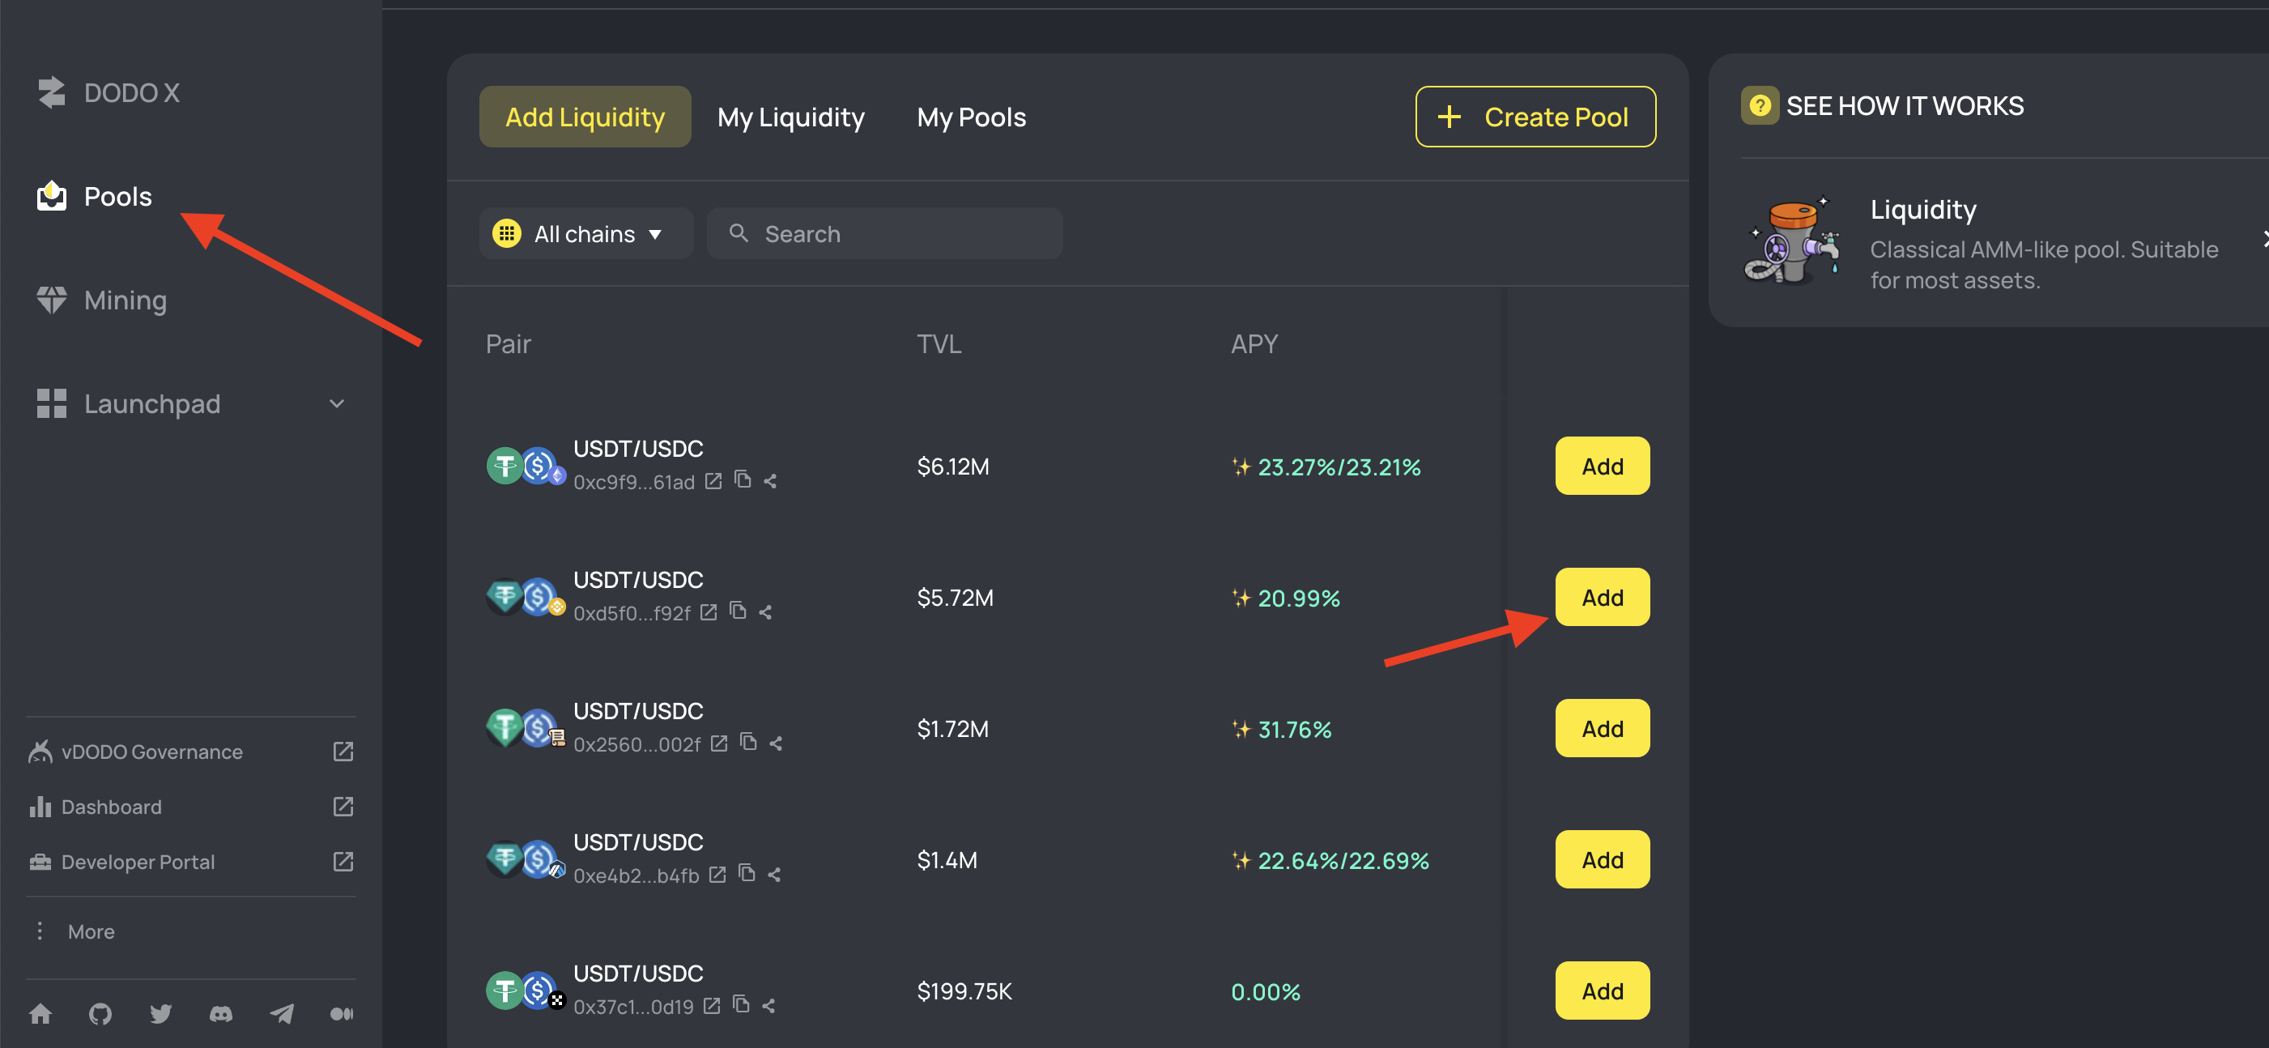2269x1048 pixels.
Task: Switch to the My Liquidity tab
Action: coord(791,117)
